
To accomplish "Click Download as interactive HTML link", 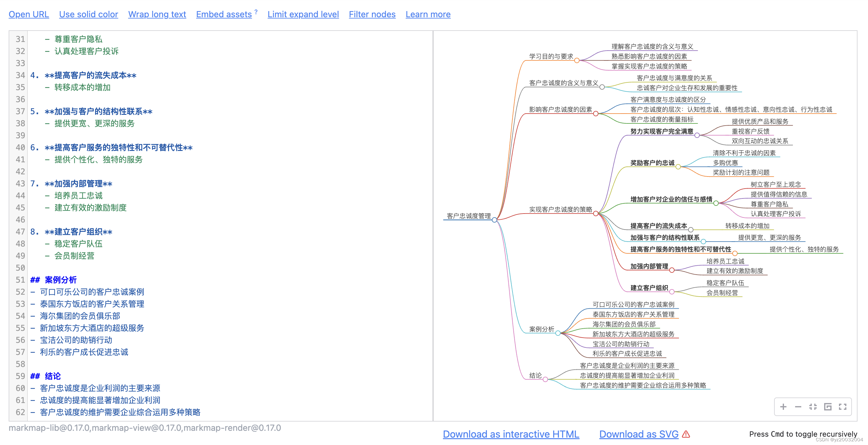I will tap(511, 434).
